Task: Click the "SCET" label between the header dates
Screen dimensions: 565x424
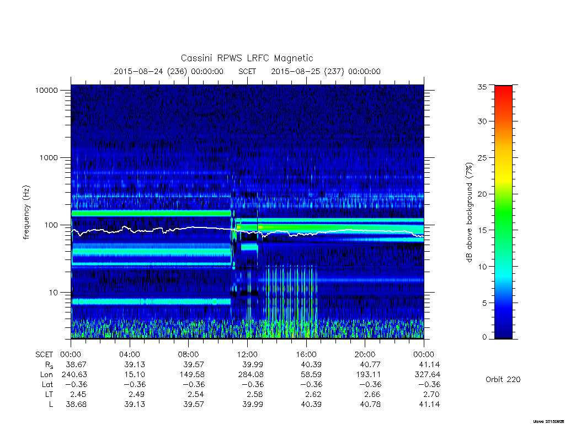Action: click(247, 71)
